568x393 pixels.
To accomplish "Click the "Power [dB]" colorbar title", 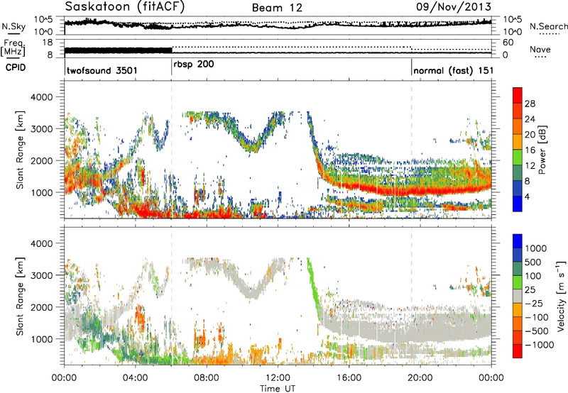I will click(542, 150).
